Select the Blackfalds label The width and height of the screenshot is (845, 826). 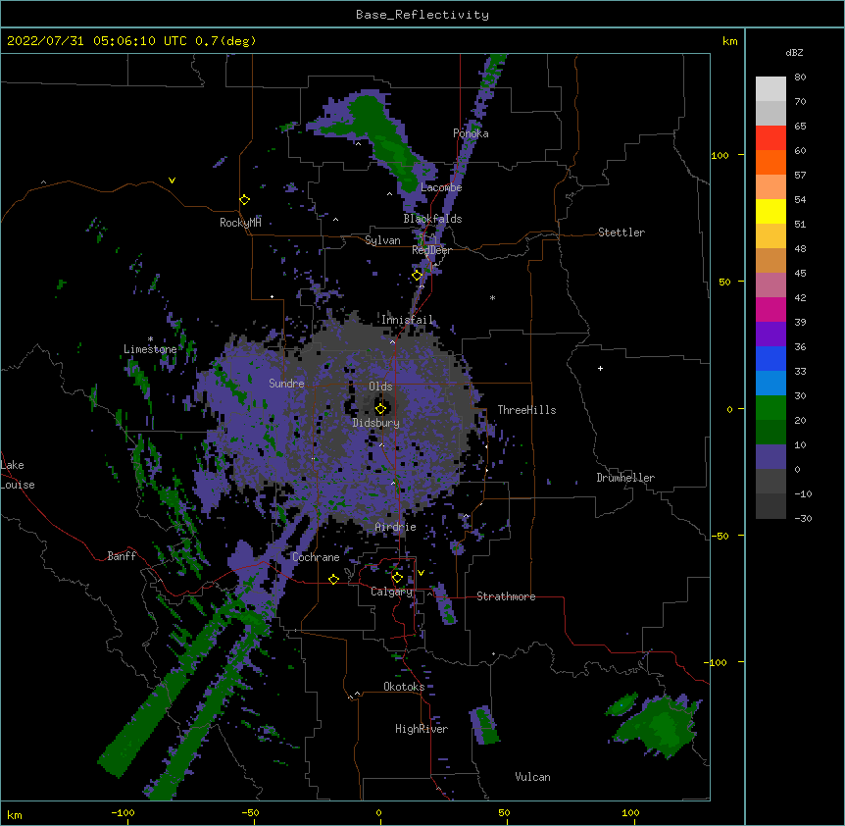[432, 219]
